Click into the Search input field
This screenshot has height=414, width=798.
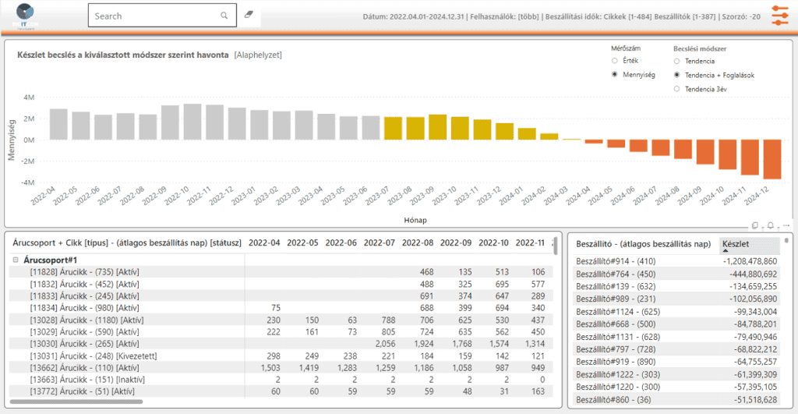[152, 16]
